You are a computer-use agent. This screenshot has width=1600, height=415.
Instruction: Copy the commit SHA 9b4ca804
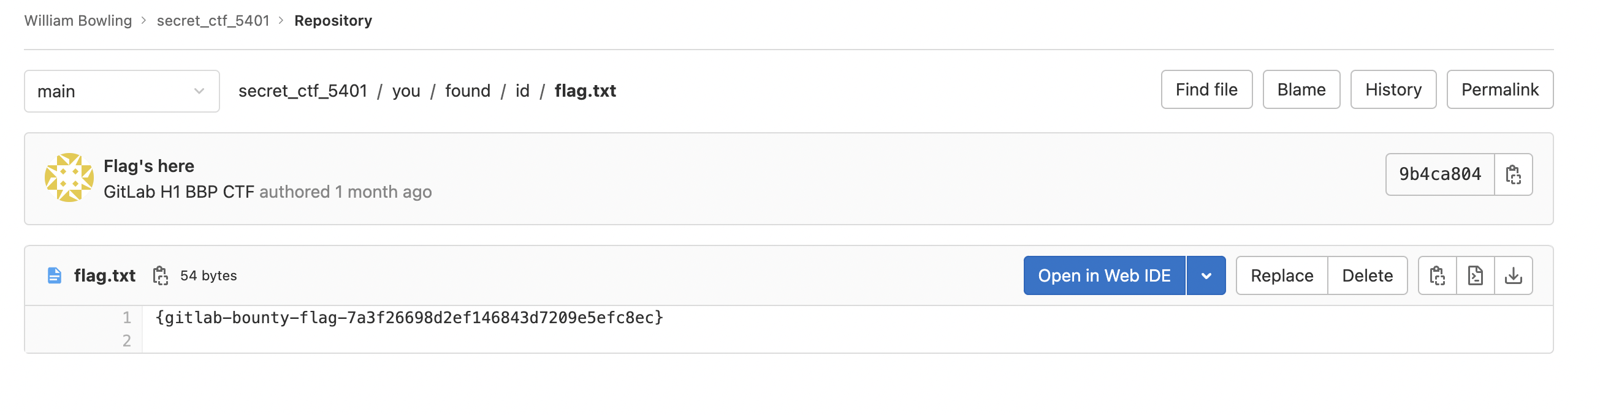[1513, 174]
